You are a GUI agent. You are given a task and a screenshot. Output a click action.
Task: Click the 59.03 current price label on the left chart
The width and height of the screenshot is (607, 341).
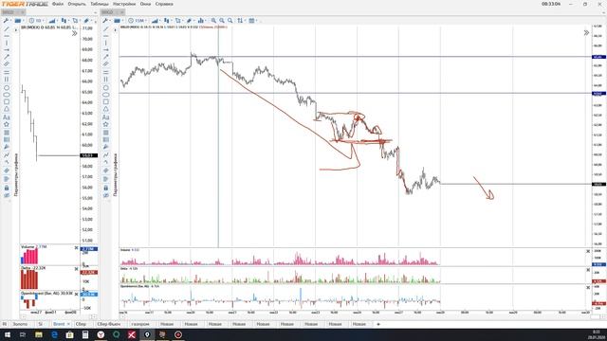pyautogui.click(x=88, y=155)
